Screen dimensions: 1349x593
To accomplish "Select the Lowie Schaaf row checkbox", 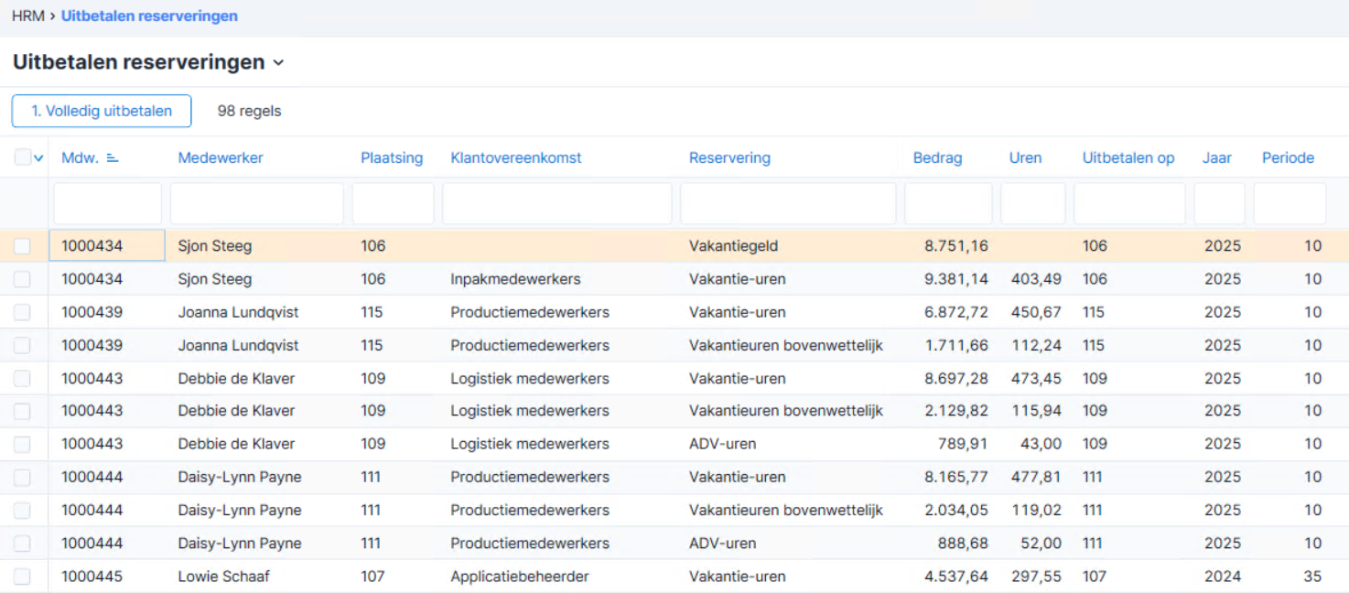I will tap(22, 577).
